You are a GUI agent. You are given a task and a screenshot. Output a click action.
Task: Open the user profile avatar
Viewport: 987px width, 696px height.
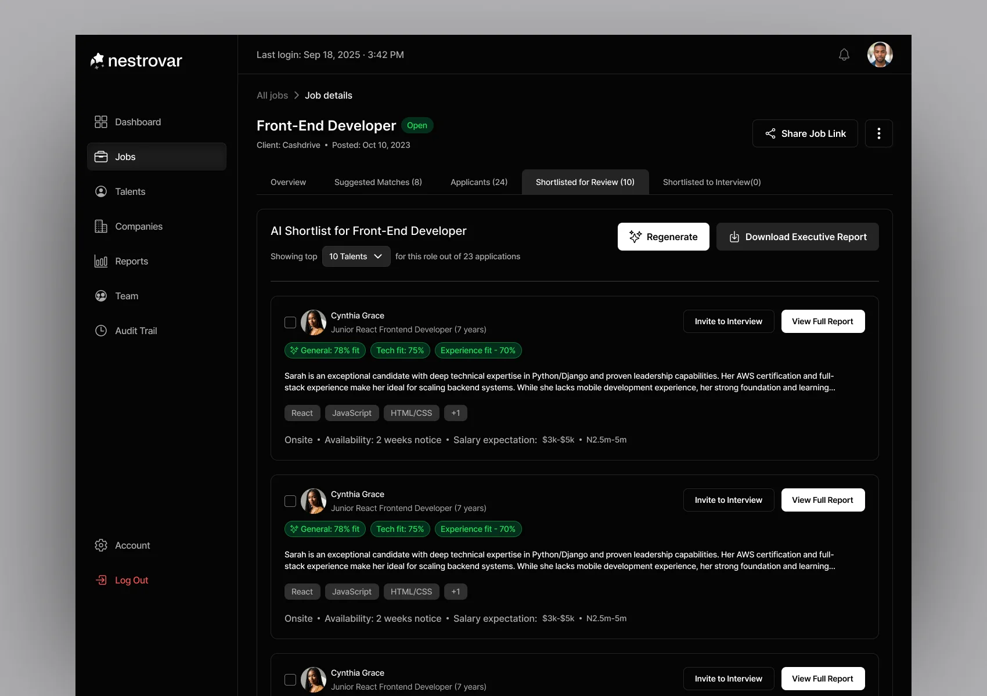[880, 55]
